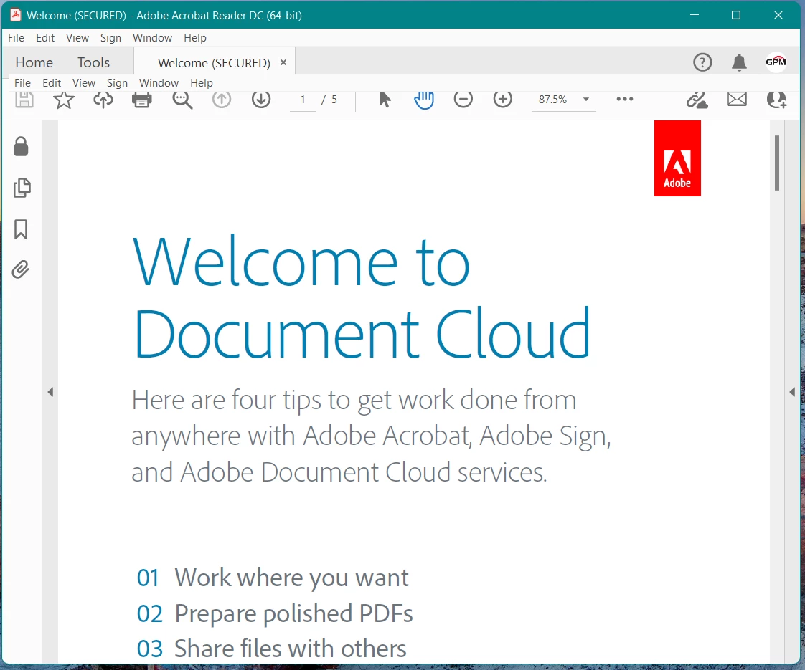The image size is (805, 670).
Task: Open Window menu in top menu bar
Action: pyautogui.click(x=153, y=38)
